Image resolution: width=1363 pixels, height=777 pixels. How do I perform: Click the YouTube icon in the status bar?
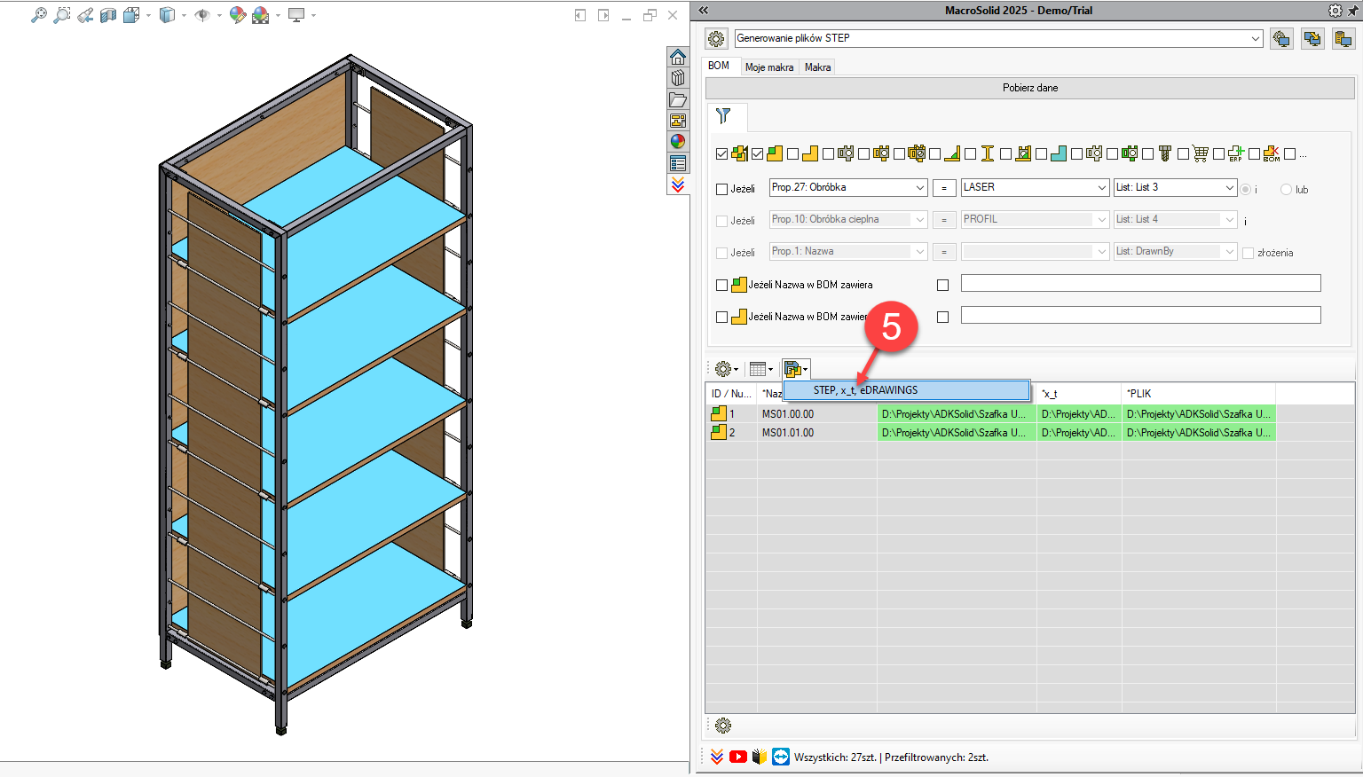pos(737,757)
